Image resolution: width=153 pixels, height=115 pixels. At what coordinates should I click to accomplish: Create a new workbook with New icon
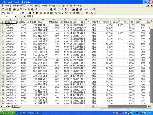(3, 9)
